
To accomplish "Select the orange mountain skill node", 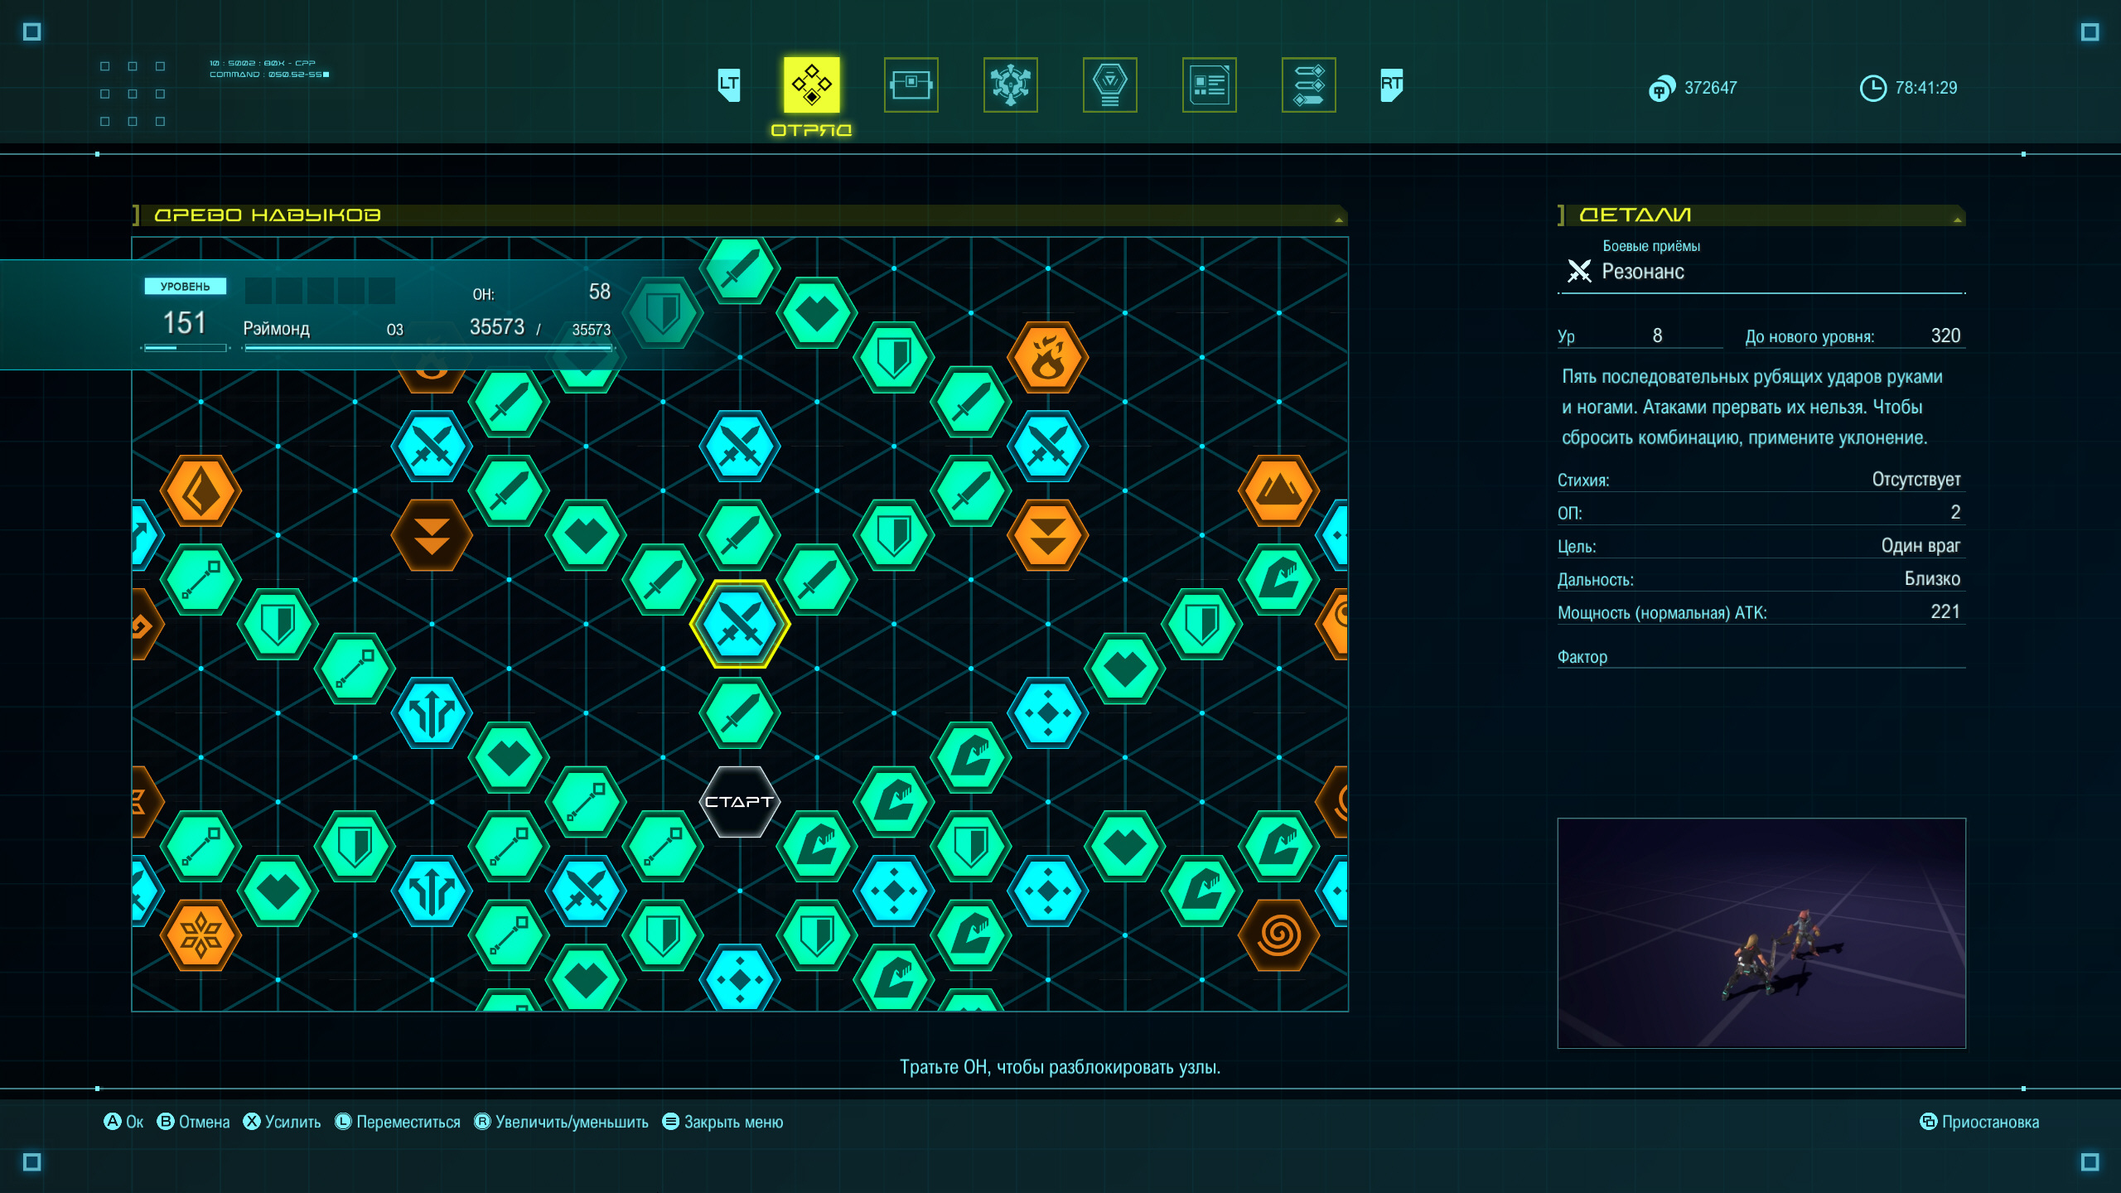I will point(1278,490).
